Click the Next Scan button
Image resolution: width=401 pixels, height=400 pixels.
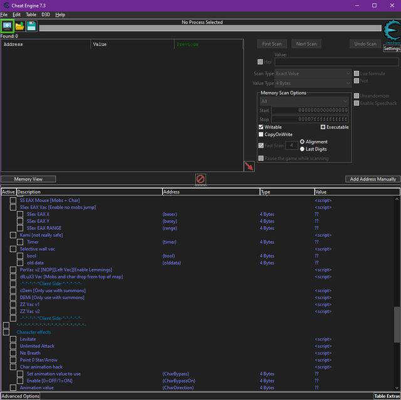(x=306, y=44)
